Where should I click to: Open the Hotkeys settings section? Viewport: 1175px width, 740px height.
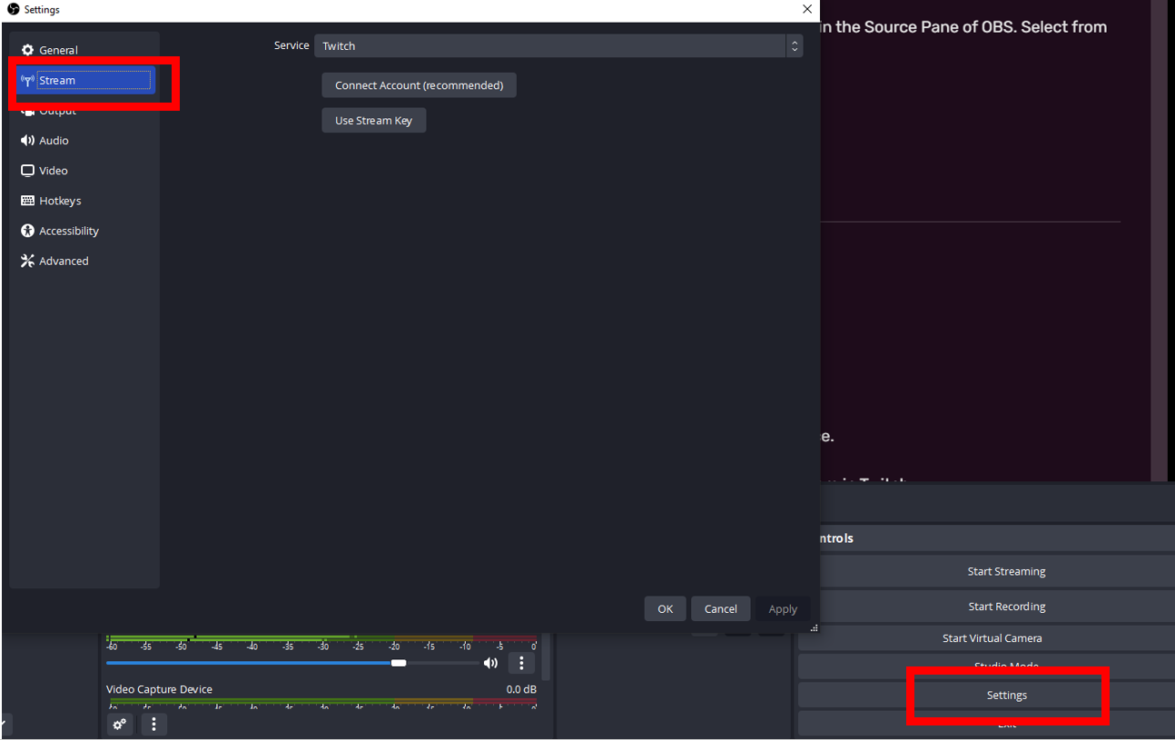84,200
